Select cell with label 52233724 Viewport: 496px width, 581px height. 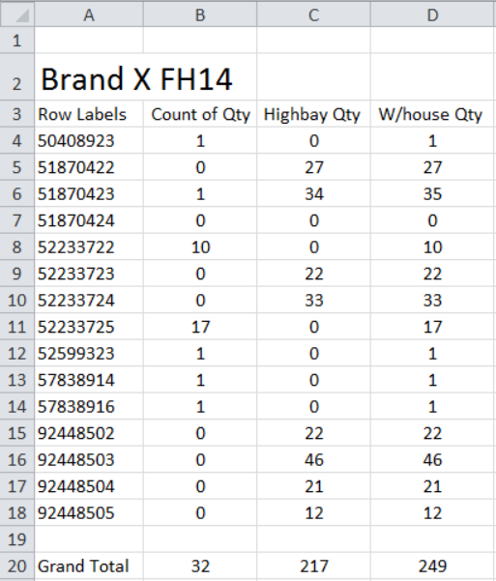(x=89, y=300)
